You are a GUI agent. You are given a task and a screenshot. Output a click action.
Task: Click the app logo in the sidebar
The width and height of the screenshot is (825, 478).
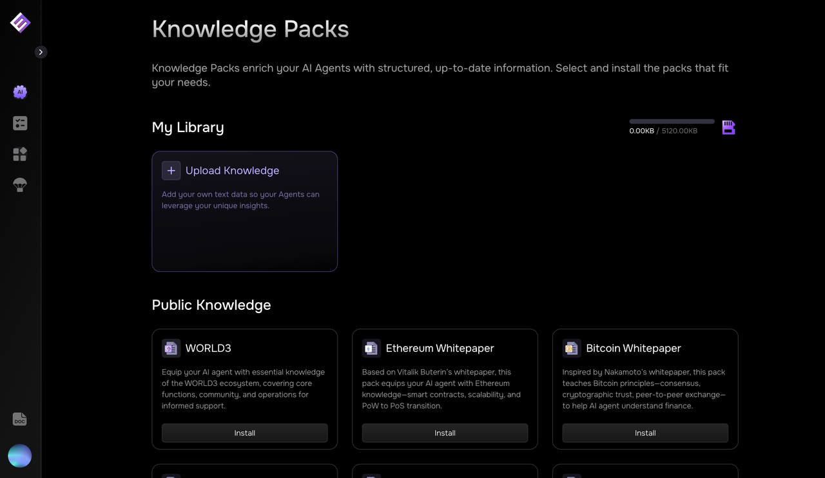[20, 23]
